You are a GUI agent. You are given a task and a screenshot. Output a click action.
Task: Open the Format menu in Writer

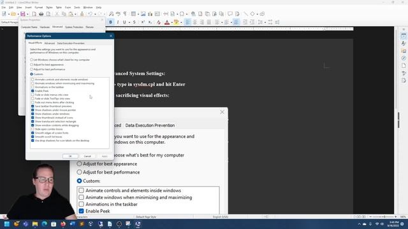[38, 8]
